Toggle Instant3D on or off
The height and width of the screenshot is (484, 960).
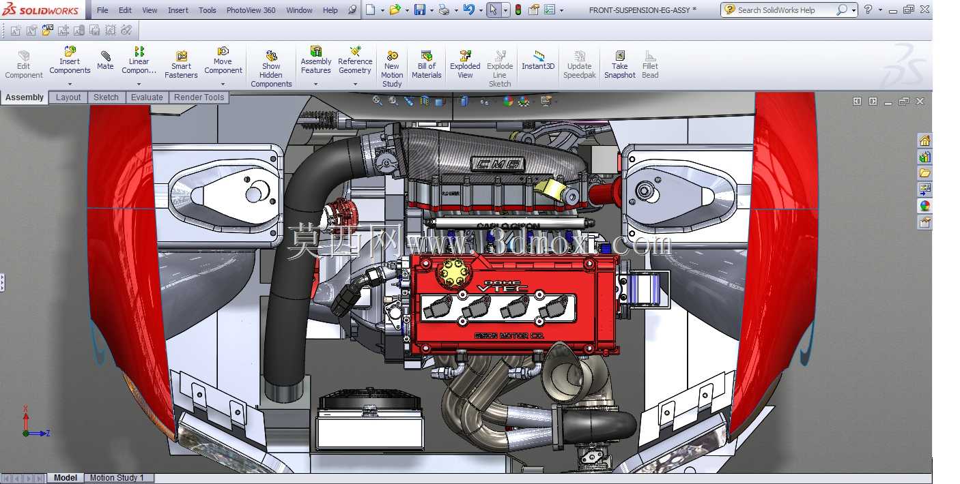tap(539, 60)
